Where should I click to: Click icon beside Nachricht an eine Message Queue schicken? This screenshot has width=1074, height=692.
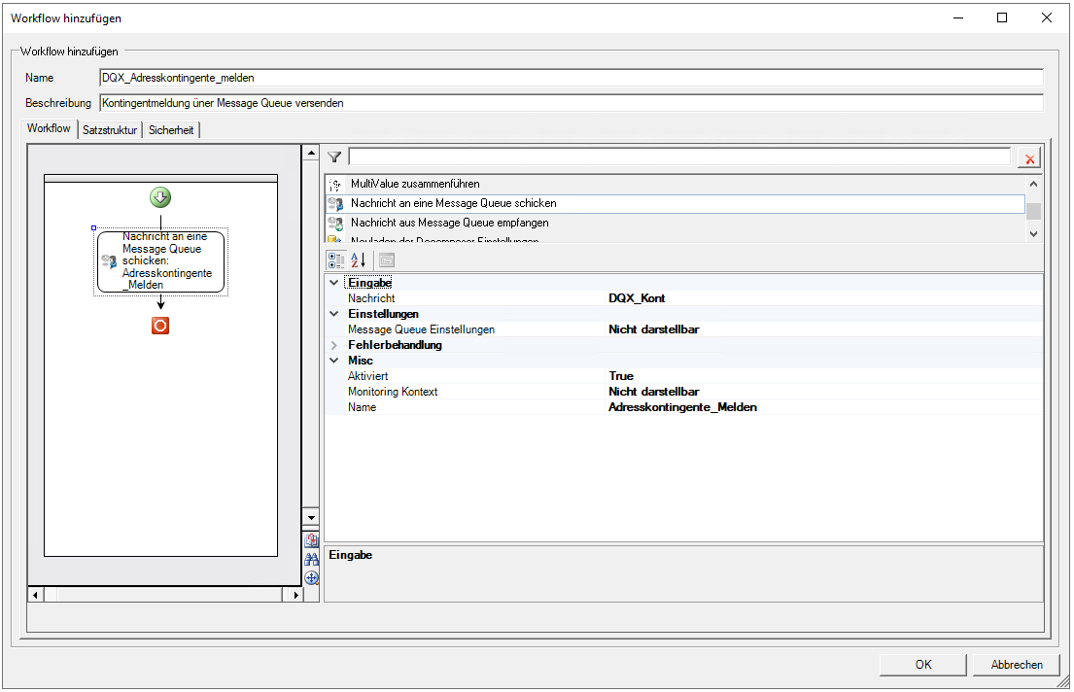[335, 203]
